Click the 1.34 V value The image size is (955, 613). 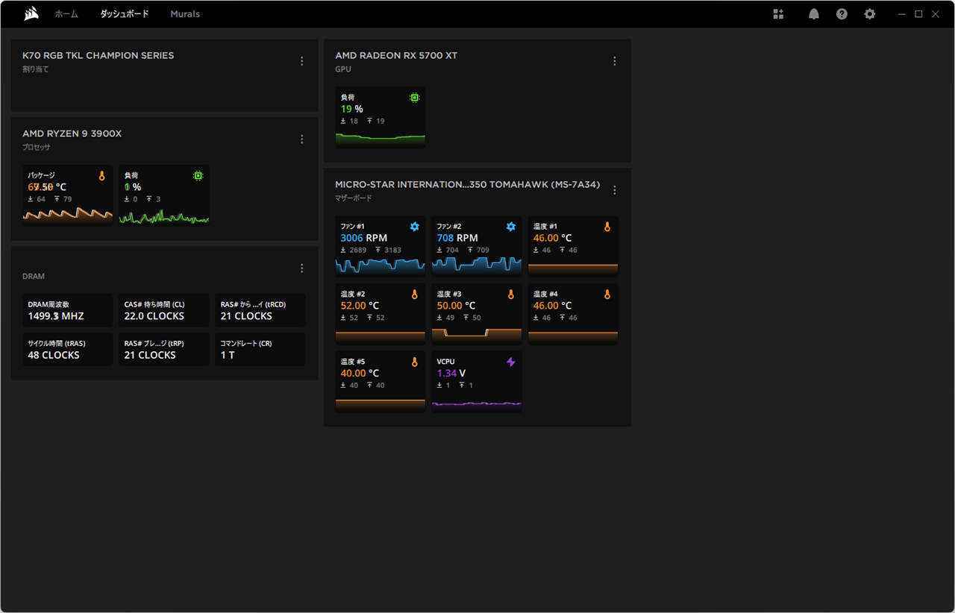pyautogui.click(x=451, y=374)
